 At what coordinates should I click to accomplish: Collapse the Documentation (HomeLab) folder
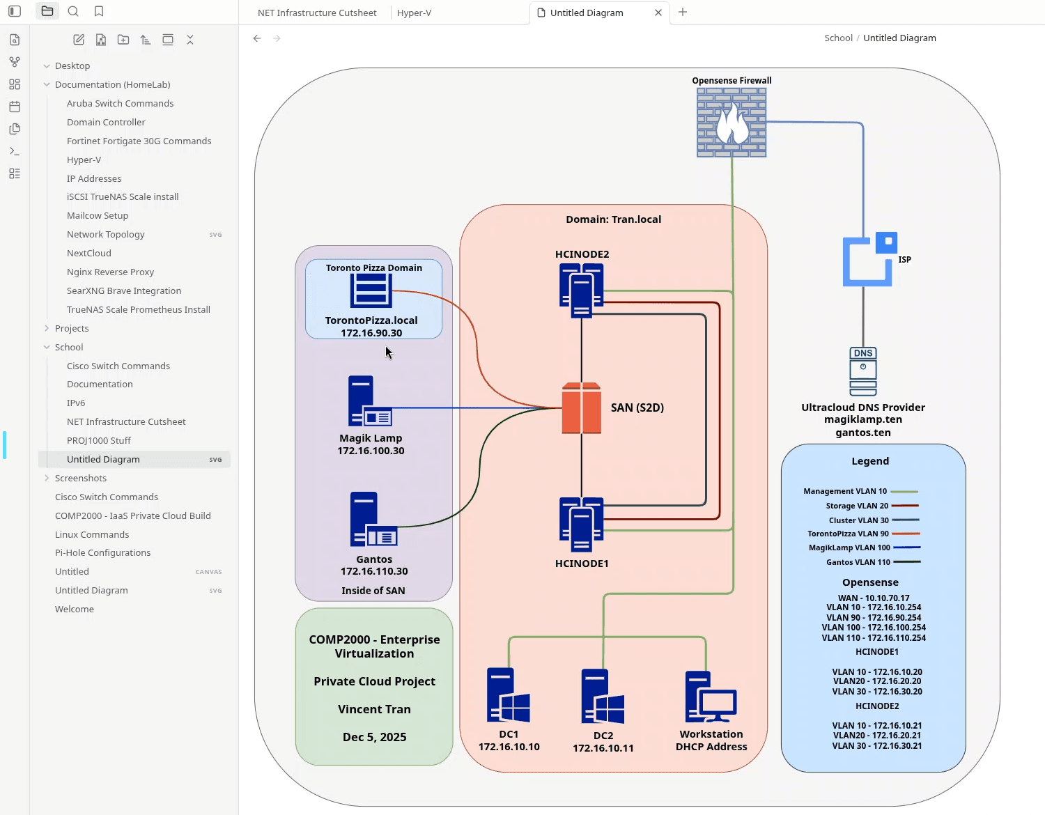click(47, 84)
